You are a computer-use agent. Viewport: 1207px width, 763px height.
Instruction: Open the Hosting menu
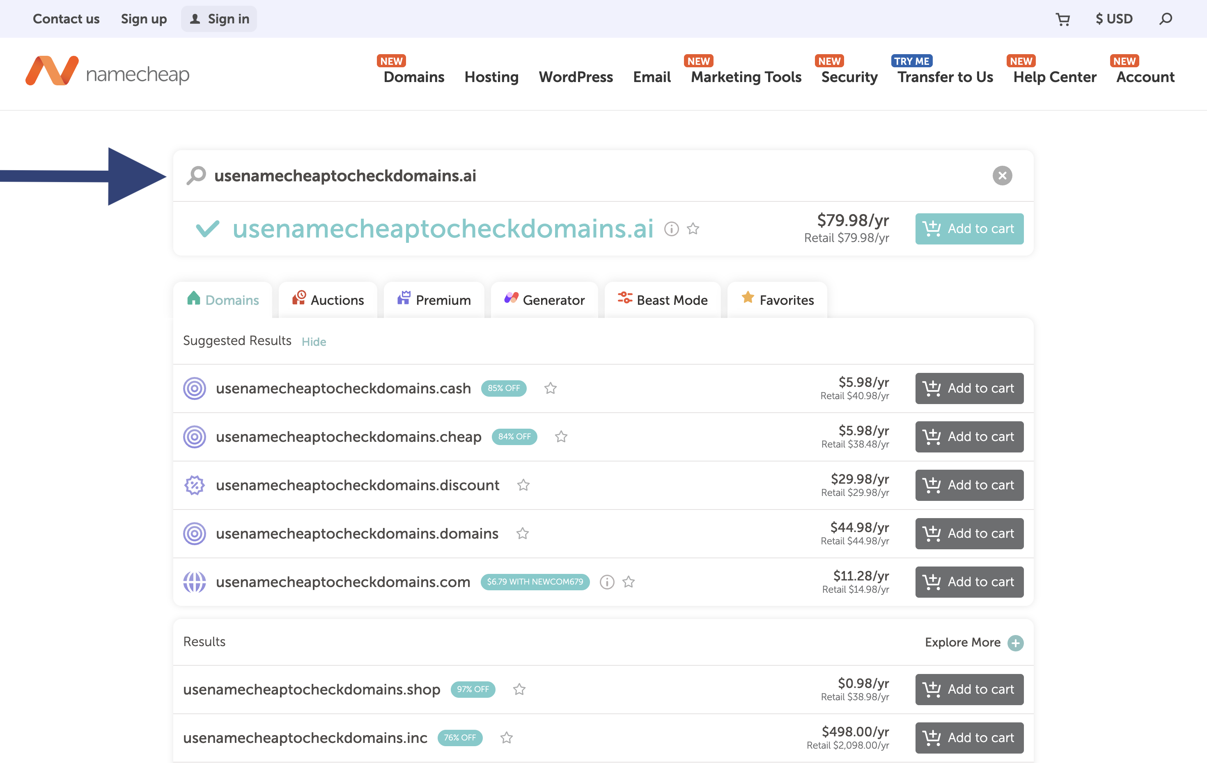[x=491, y=77]
